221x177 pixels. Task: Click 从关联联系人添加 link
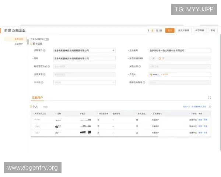tap(199, 107)
